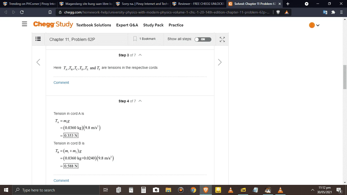Open the orange user avatar account menu

(314, 25)
